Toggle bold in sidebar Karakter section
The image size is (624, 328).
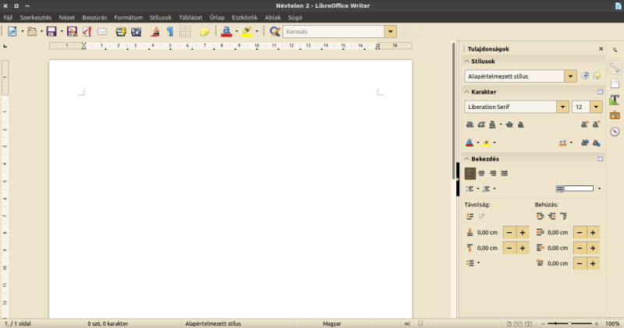tap(470, 124)
